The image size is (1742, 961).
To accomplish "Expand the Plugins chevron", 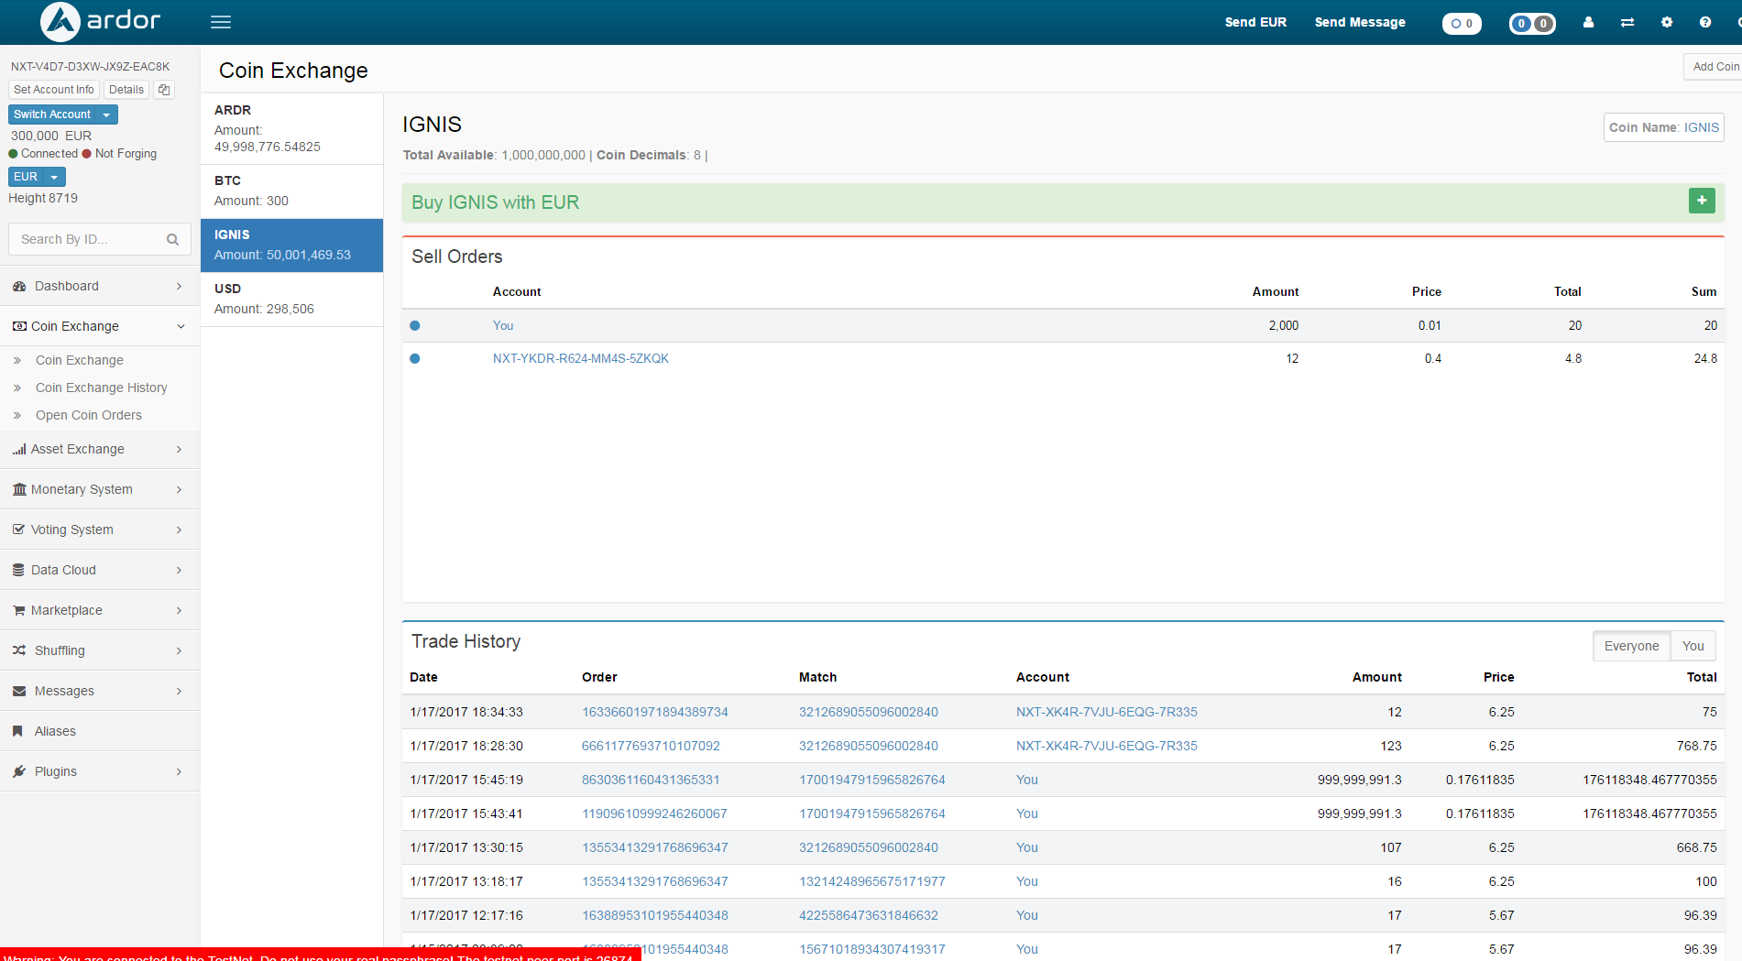I will (x=179, y=771).
